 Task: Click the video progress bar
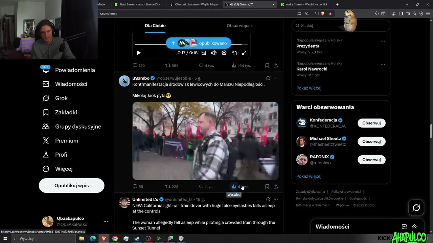191,44
